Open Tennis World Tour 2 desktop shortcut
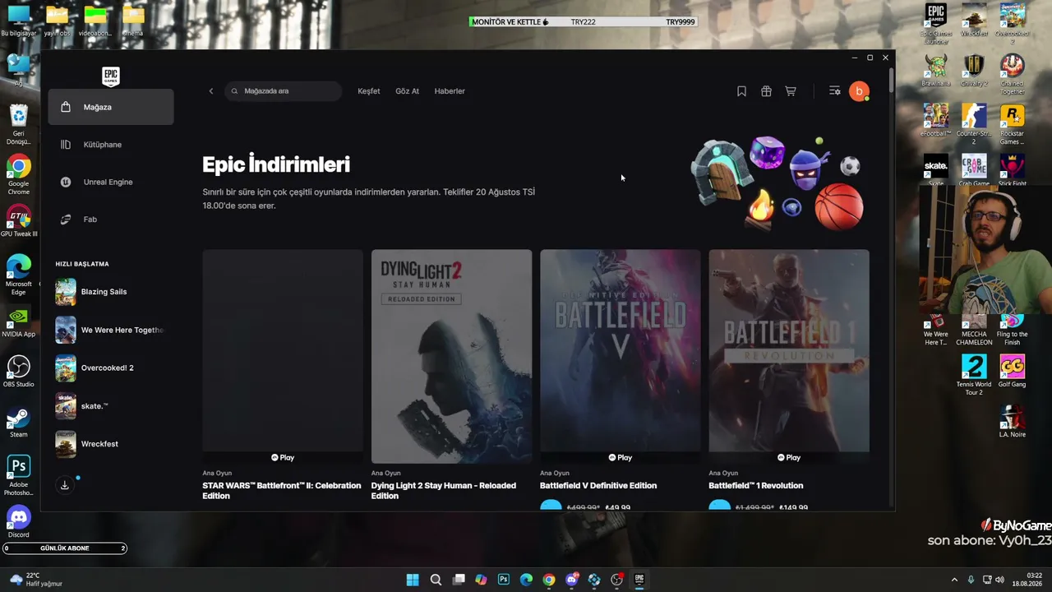The width and height of the screenshot is (1052, 592). pyautogui.click(x=974, y=375)
